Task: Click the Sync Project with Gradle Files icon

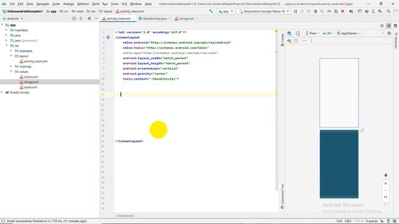Action: 367,11
